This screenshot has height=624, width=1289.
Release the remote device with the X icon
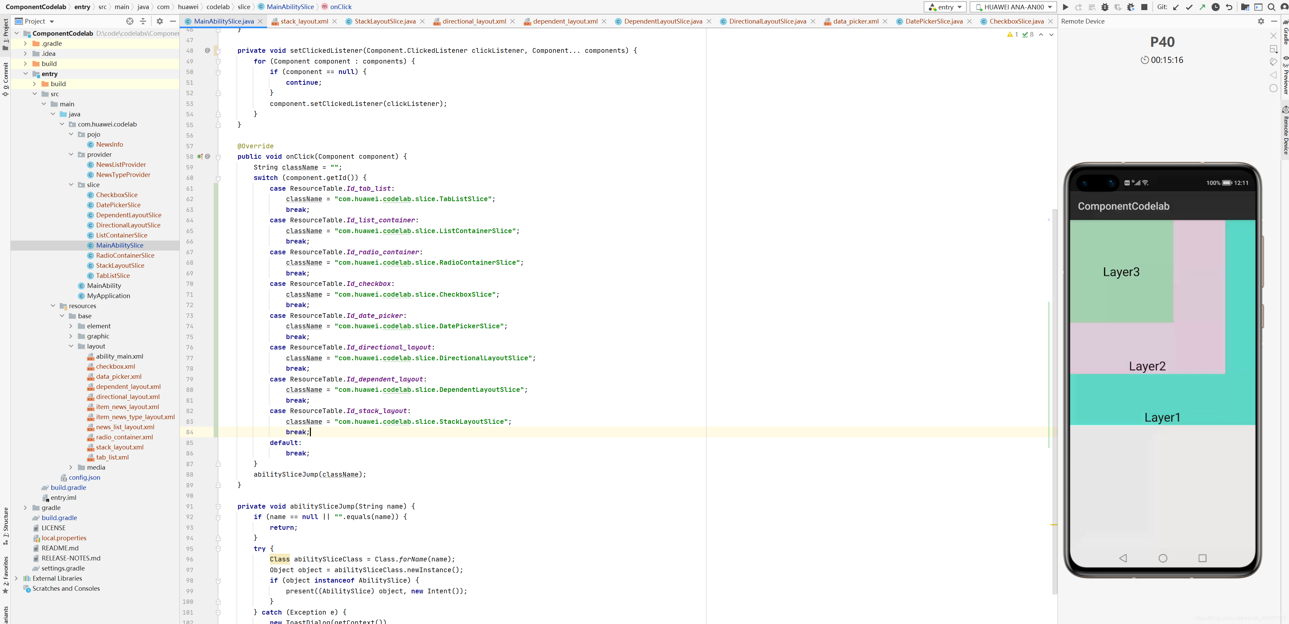pos(1274,36)
